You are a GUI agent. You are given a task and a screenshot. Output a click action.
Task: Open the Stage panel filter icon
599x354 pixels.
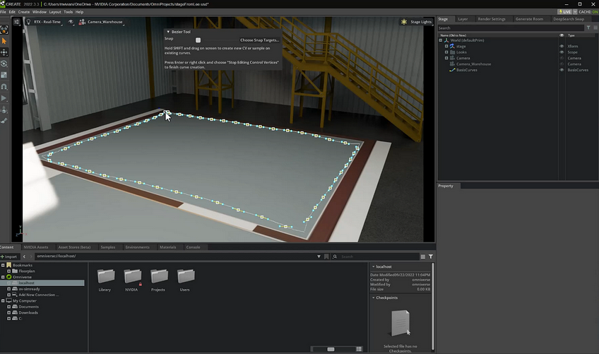588,28
